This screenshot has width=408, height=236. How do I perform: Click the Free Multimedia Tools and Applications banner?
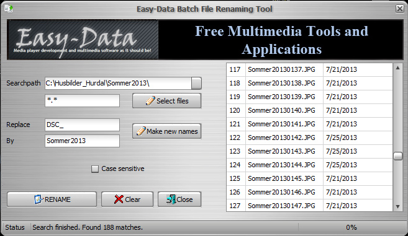click(x=281, y=40)
